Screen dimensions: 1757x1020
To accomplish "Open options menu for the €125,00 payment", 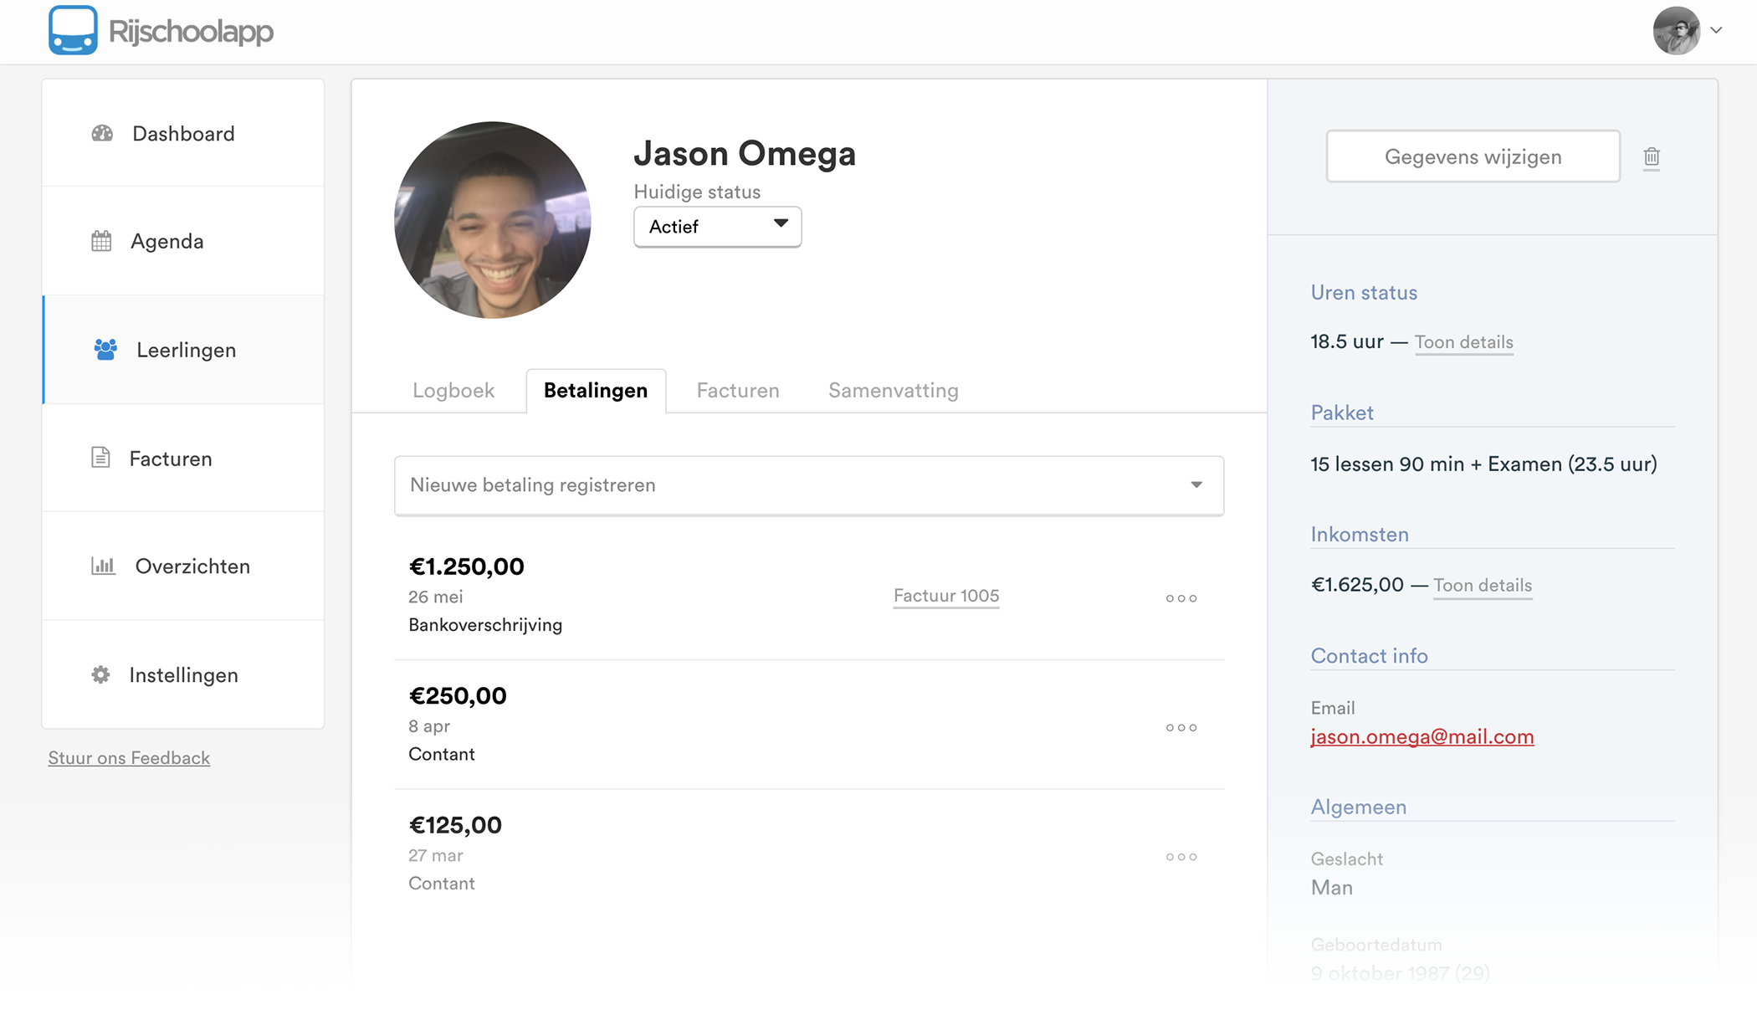I will (1181, 856).
